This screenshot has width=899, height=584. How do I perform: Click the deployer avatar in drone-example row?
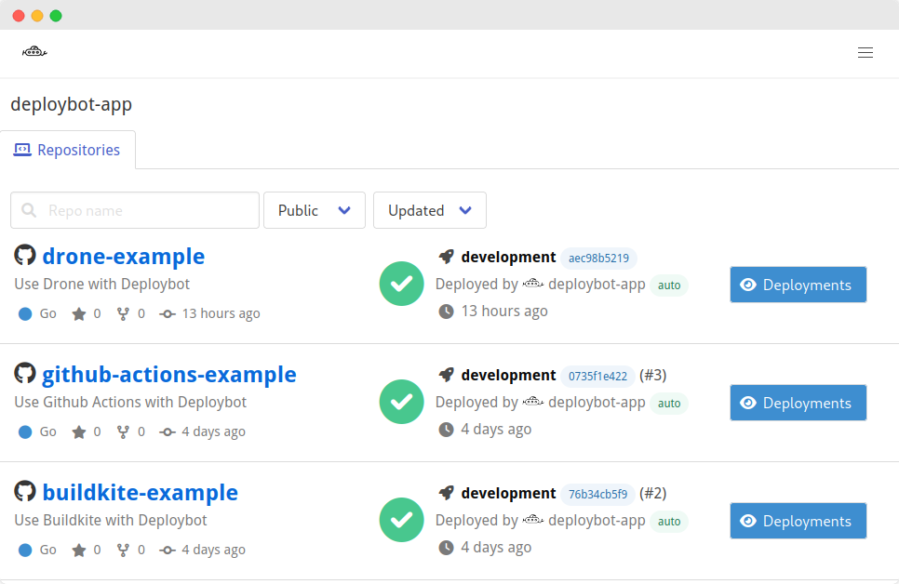(532, 283)
